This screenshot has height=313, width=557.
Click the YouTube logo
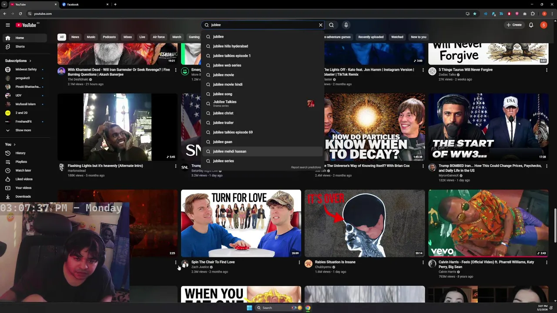[x=26, y=25]
